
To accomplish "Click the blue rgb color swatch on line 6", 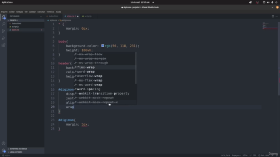I will click(x=103, y=46).
